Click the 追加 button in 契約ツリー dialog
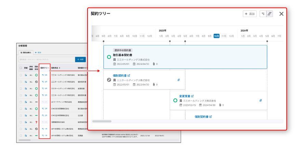Screen dimensions: 300x147 pyautogui.click(x=250, y=14)
